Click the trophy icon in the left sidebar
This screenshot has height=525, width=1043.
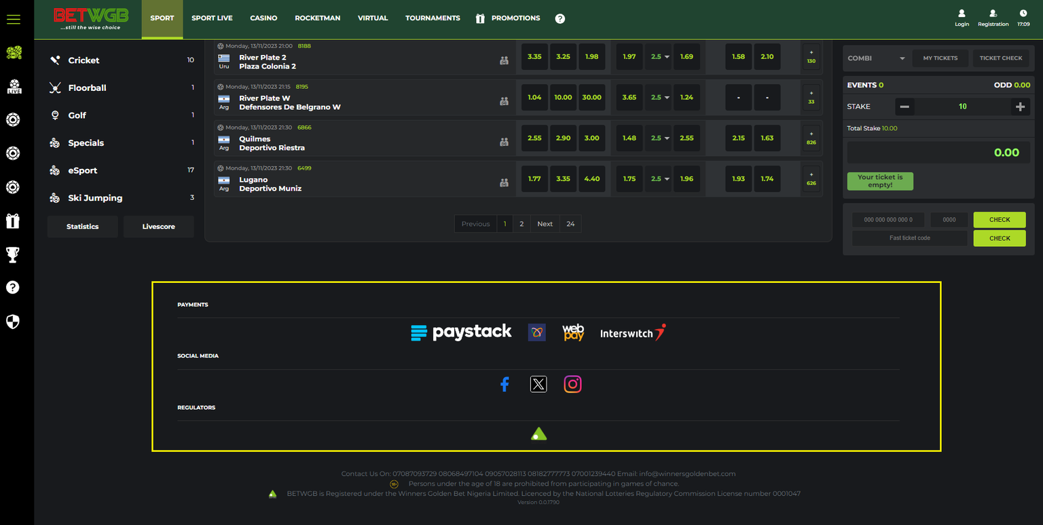point(14,254)
